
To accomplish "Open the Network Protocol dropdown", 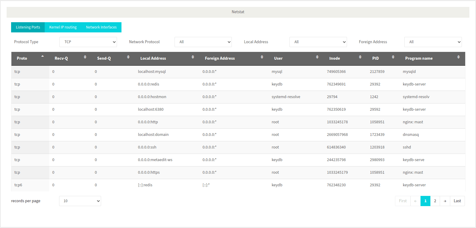I will tap(203, 42).
